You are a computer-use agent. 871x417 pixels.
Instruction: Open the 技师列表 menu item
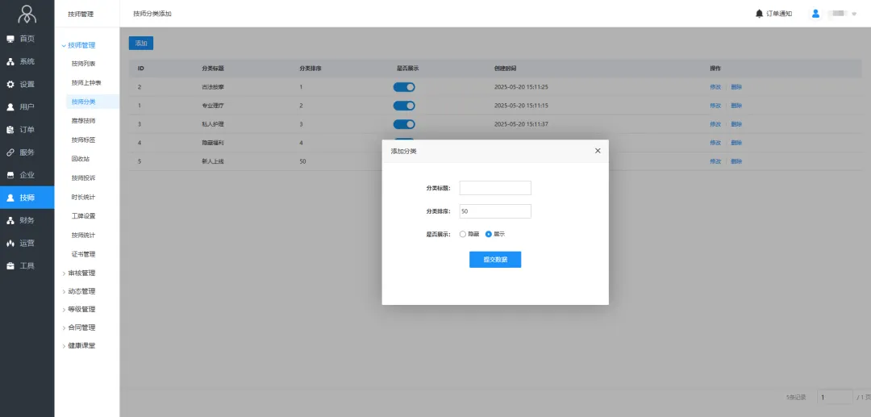point(83,64)
